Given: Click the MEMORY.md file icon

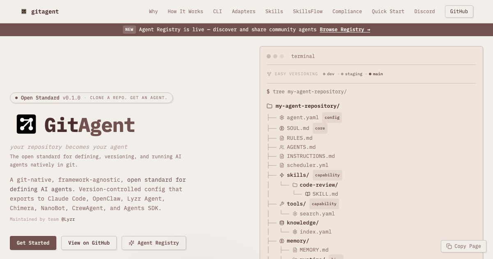Looking at the screenshot, I should pos(295,250).
